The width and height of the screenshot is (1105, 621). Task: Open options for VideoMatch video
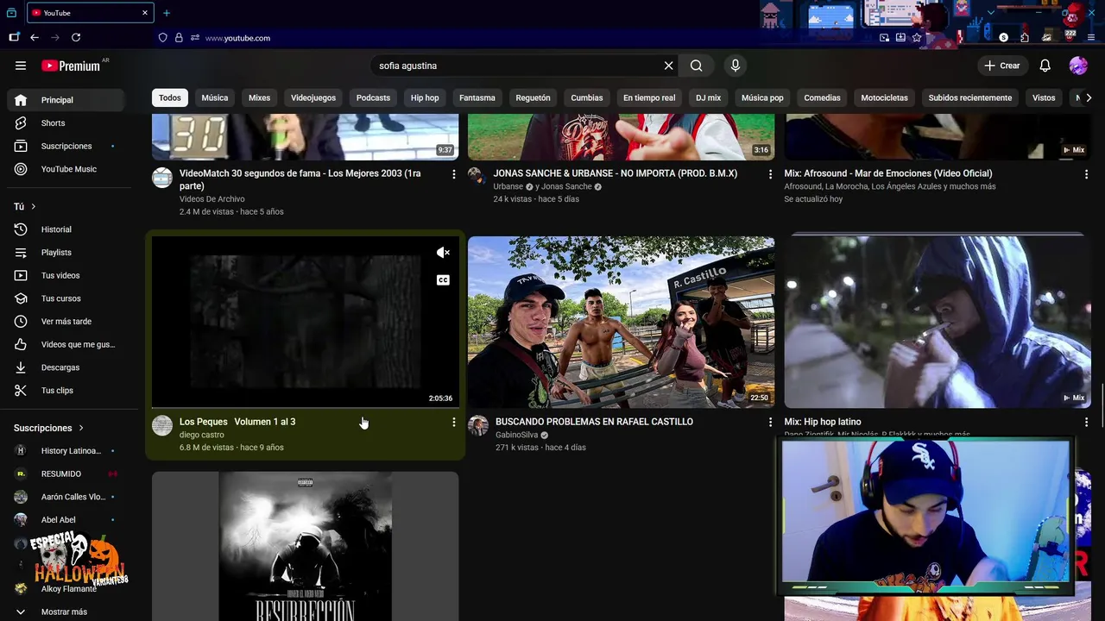(453, 174)
